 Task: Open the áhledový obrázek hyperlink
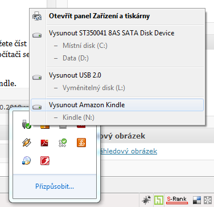[x=129, y=151]
